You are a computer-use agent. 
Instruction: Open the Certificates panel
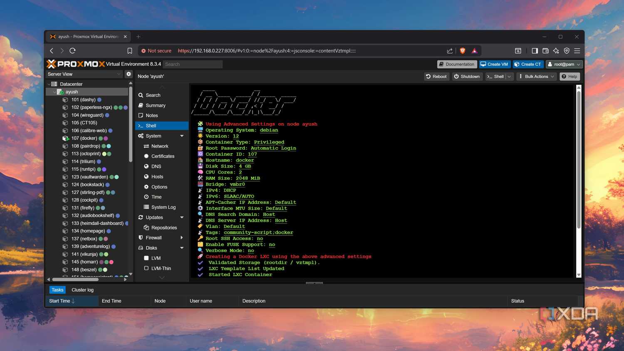162,156
